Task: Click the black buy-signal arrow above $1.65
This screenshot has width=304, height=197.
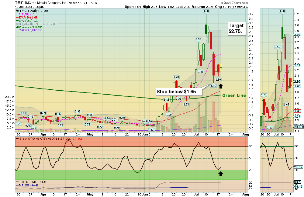Action: point(221,85)
